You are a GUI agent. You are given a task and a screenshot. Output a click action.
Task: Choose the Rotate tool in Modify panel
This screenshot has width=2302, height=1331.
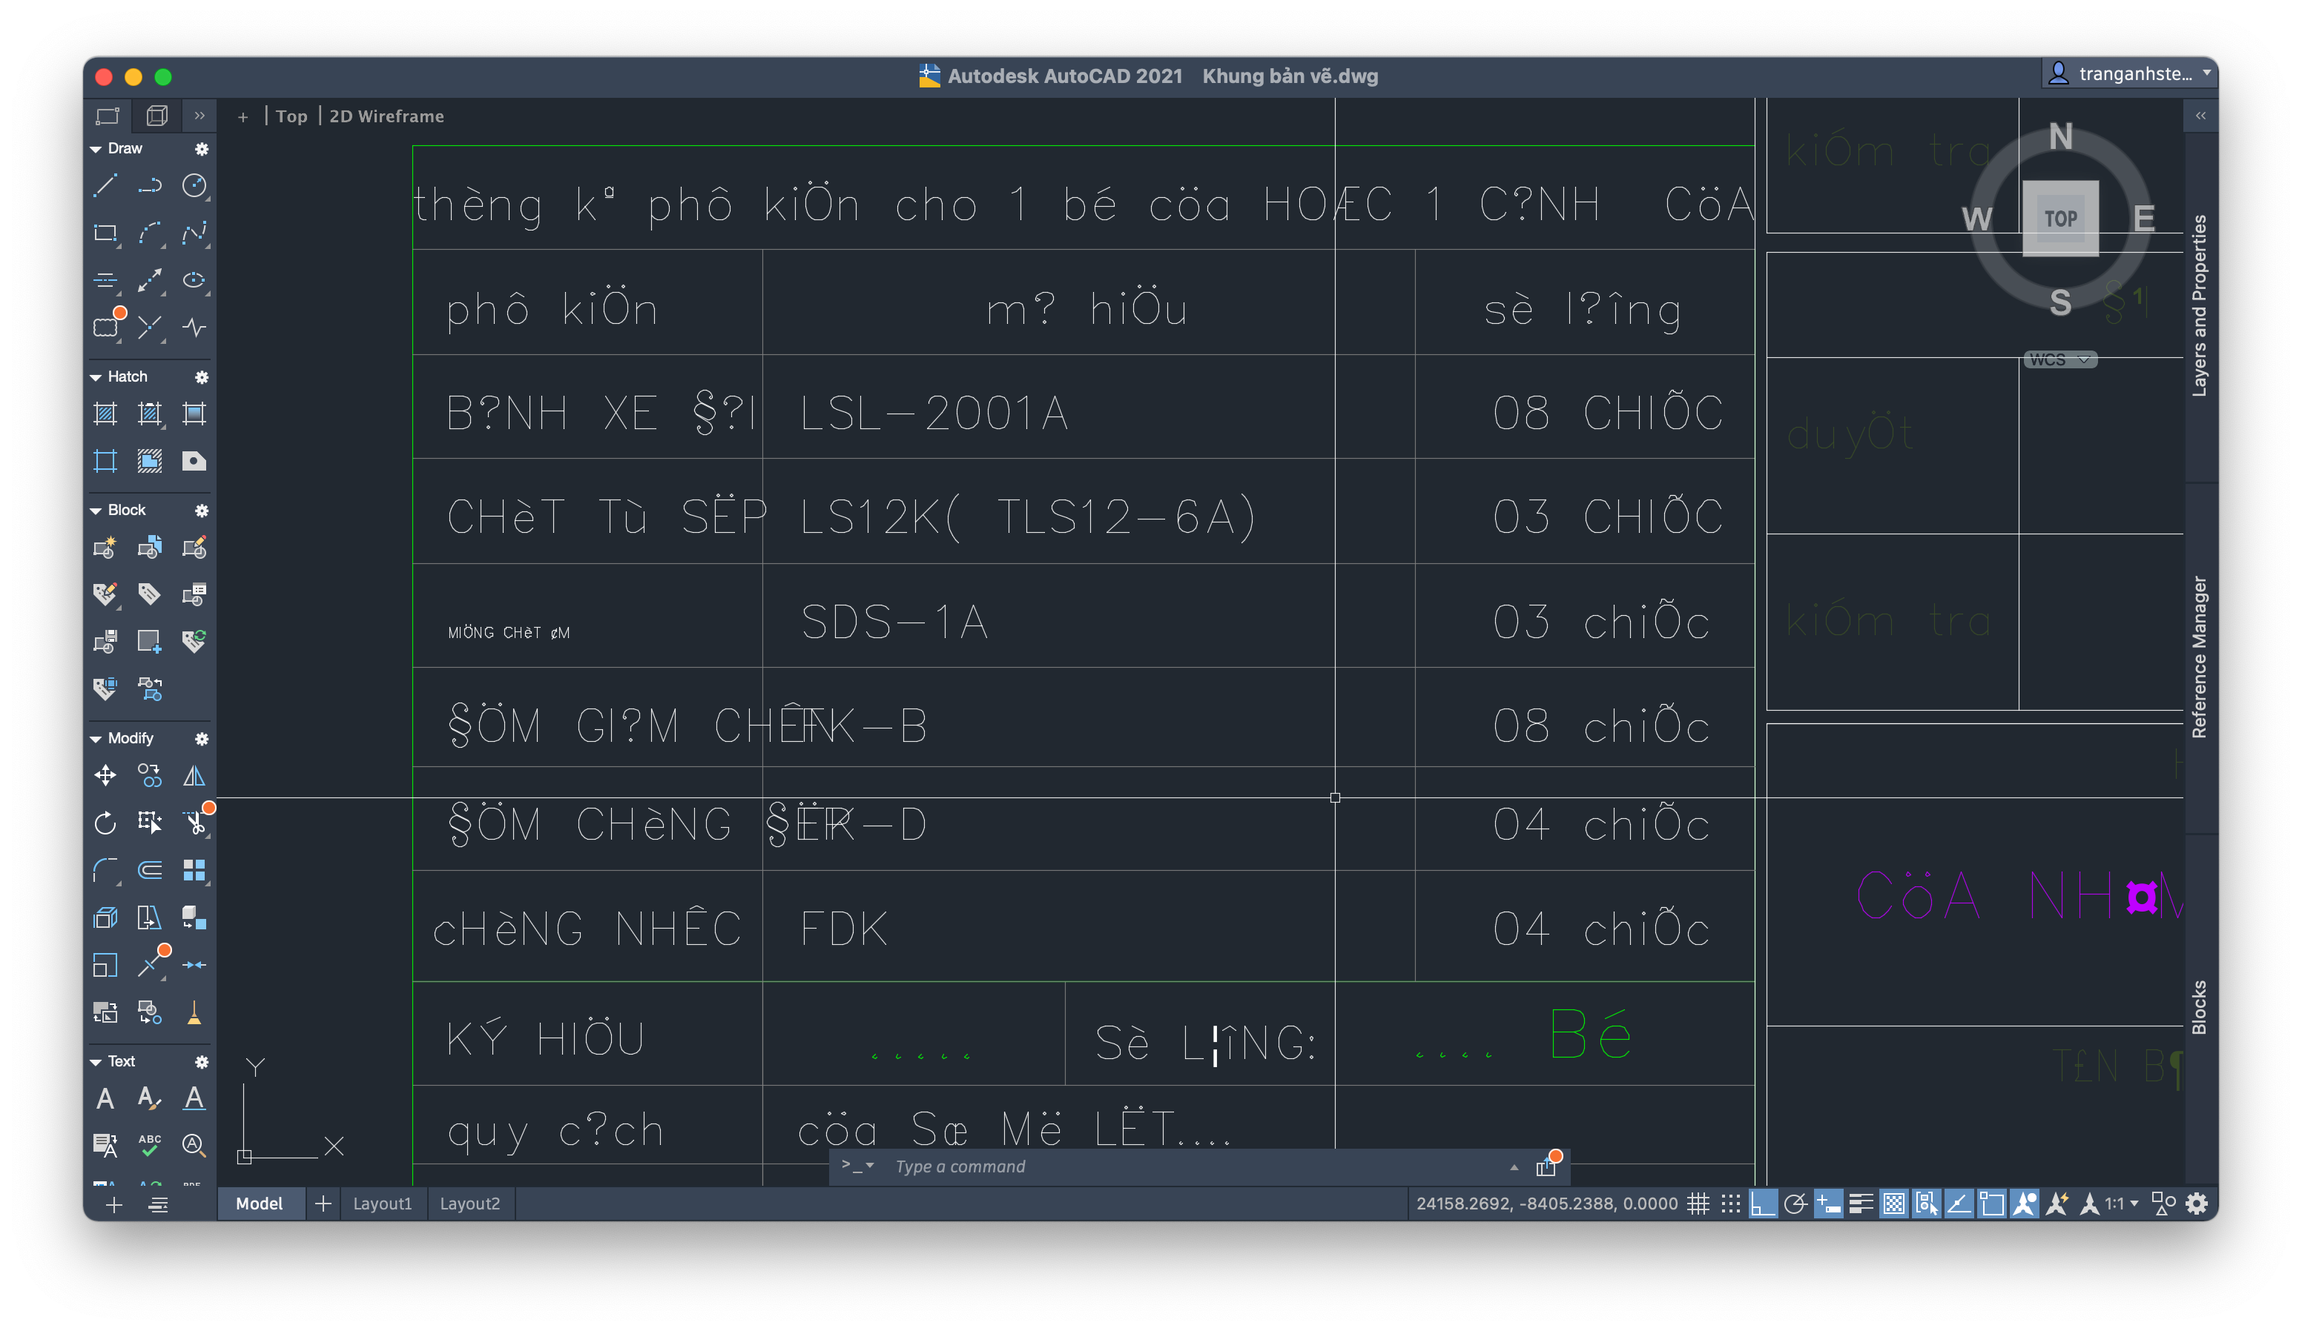point(105,823)
